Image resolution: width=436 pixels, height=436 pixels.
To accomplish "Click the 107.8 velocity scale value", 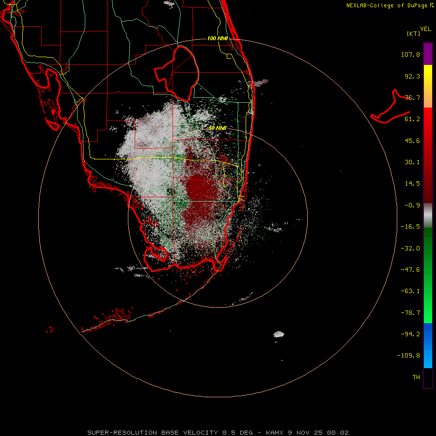I will pyautogui.click(x=410, y=54).
